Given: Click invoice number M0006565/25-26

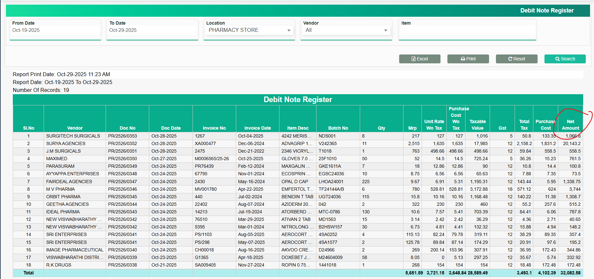Looking at the screenshot, I should (x=212, y=159).
